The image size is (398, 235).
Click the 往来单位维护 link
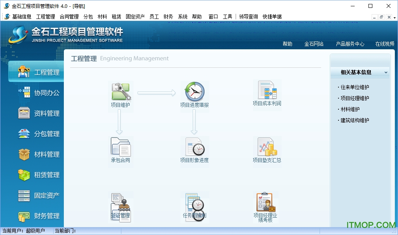point(355,87)
